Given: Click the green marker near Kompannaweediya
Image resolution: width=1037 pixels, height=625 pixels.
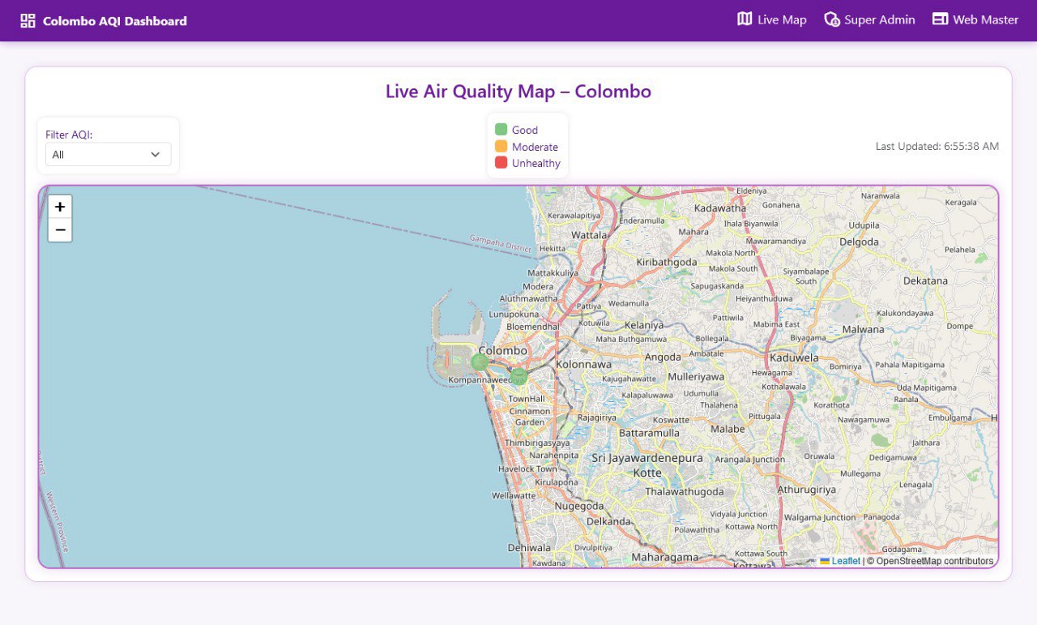Looking at the screenshot, I should click(518, 375).
